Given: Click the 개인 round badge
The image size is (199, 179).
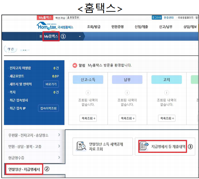Looking at the screenshot, I should (11, 49).
